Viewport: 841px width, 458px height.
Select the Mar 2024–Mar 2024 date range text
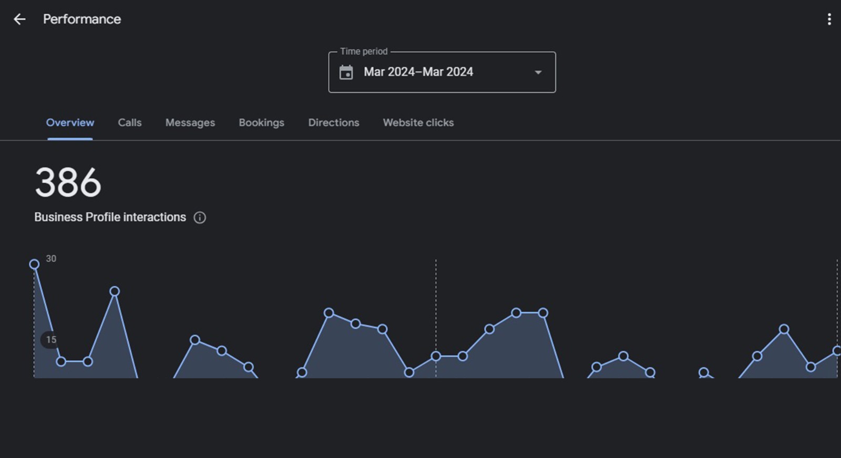tap(418, 72)
